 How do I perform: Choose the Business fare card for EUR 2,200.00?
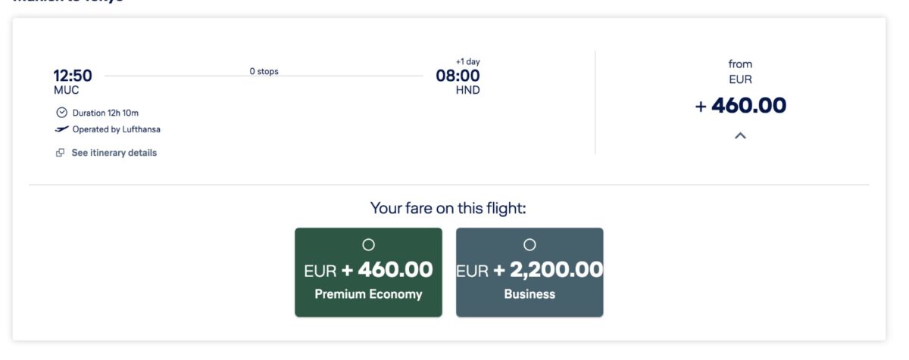tap(529, 272)
